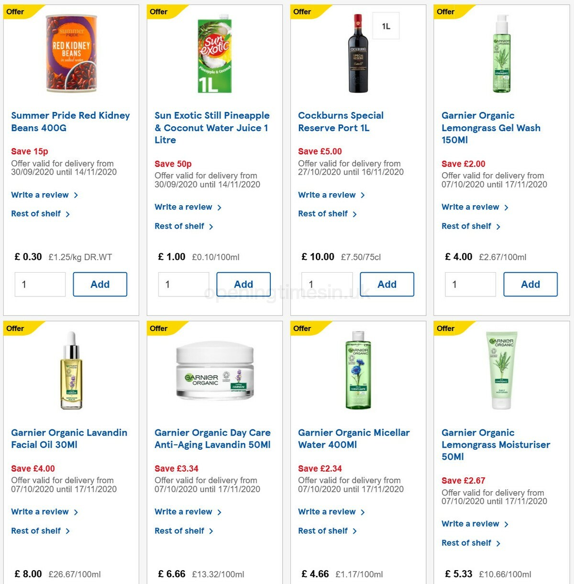Image resolution: width=574 pixels, height=584 pixels.
Task: Select the quantity field for Cockburns Port
Action: click(327, 284)
